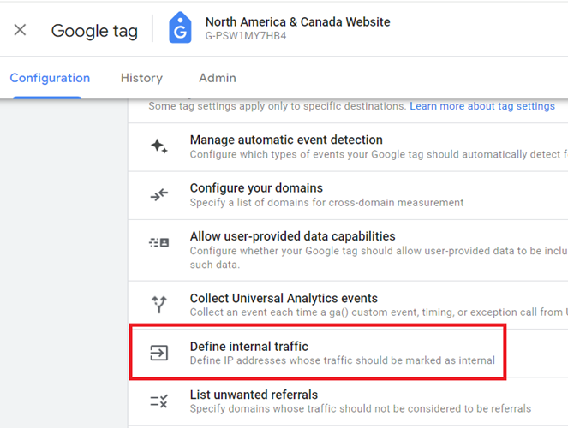
Task: Click description 'Specify a list of domains for cross-domain measurement'
Action: (x=326, y=203)
